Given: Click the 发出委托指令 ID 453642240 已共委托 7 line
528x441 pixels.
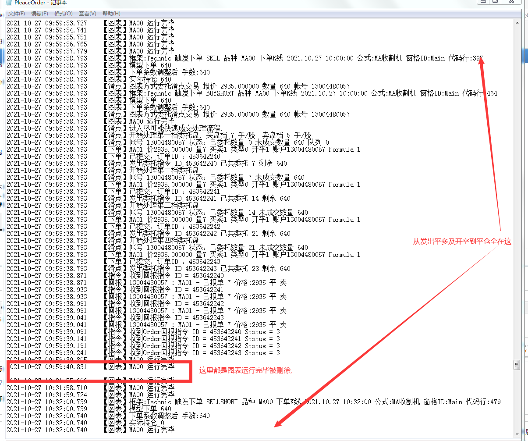Looking at the screenshot, I should click(147, 163).
